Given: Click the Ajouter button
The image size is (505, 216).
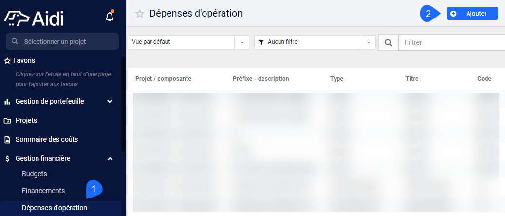Looking at the screenshot, I should point(472,14).
